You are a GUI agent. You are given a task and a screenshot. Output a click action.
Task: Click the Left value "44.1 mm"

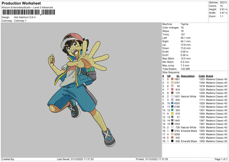[x=185, y=38]
